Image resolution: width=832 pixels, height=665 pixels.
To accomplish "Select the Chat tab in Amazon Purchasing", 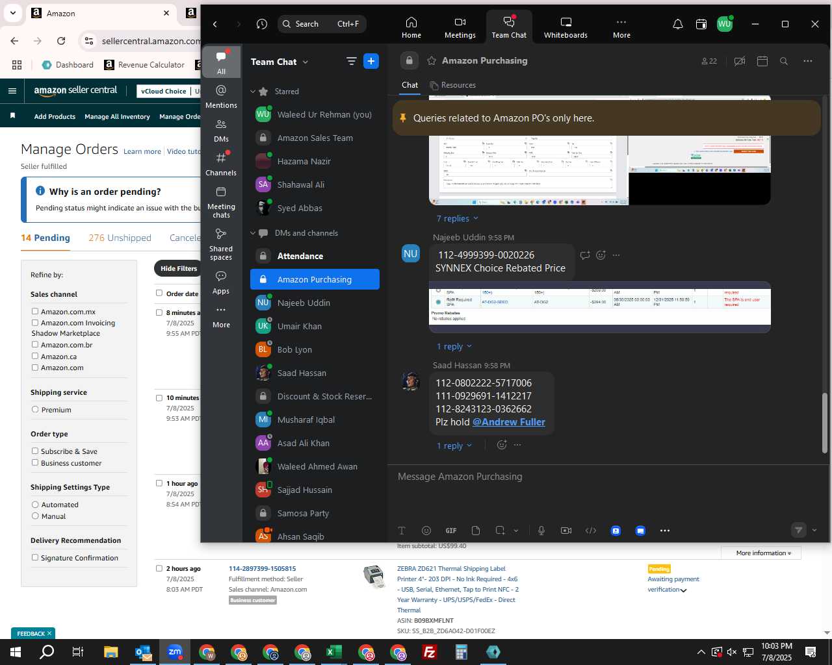I will click(x=409, y=85).
